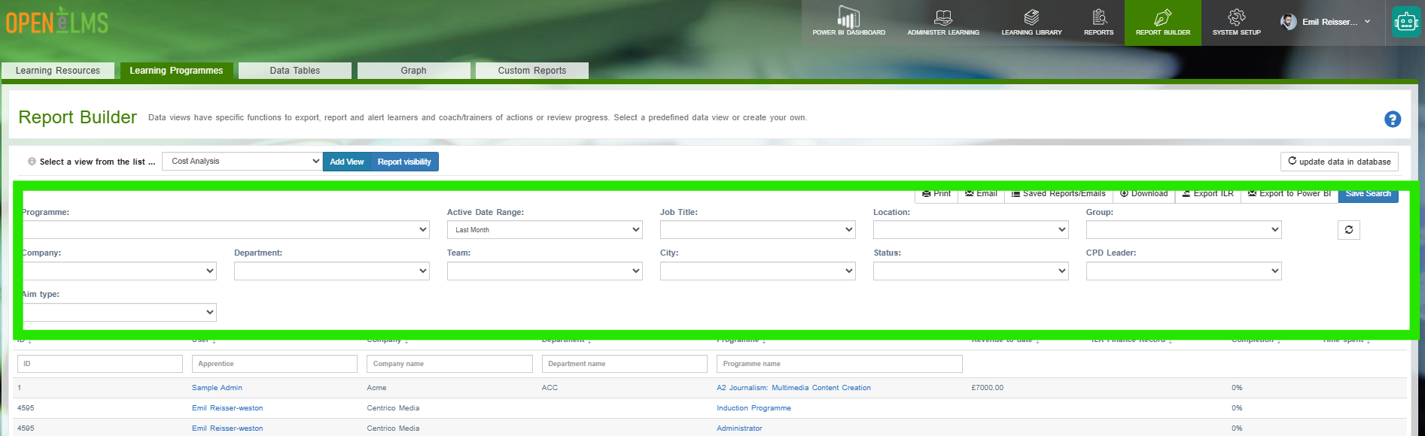Click the refresh filters icon button
Image resolution: width=1425 pixels, height=436 pixels.
(1349, 230)
